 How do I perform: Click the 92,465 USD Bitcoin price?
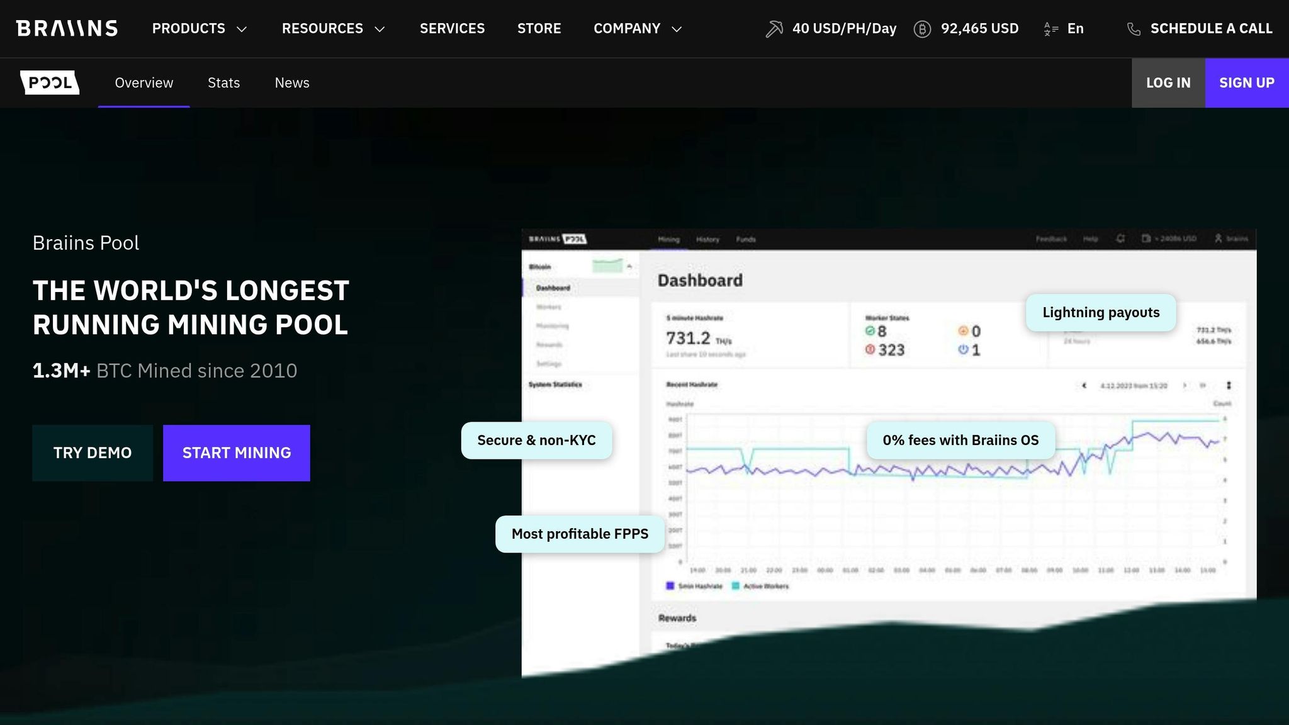tap(979, 29)
